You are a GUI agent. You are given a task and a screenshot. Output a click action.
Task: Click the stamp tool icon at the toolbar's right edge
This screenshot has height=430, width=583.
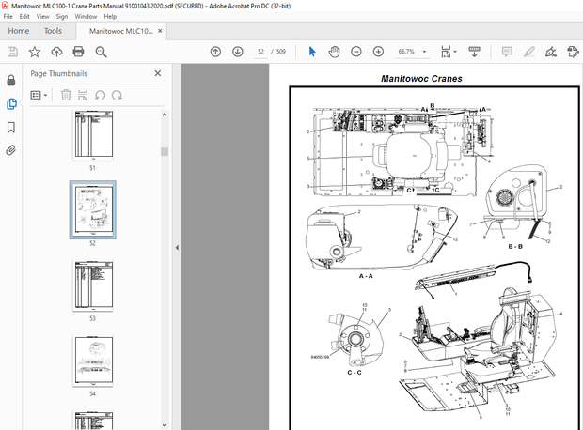573,52
